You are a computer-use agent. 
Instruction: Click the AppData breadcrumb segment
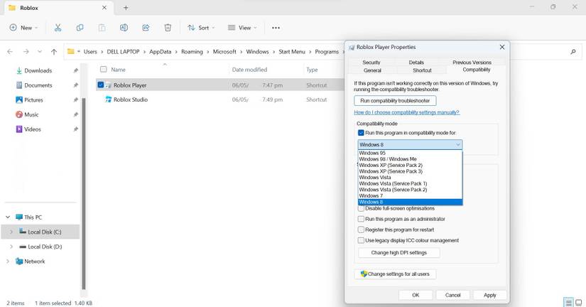click(160, 52)
